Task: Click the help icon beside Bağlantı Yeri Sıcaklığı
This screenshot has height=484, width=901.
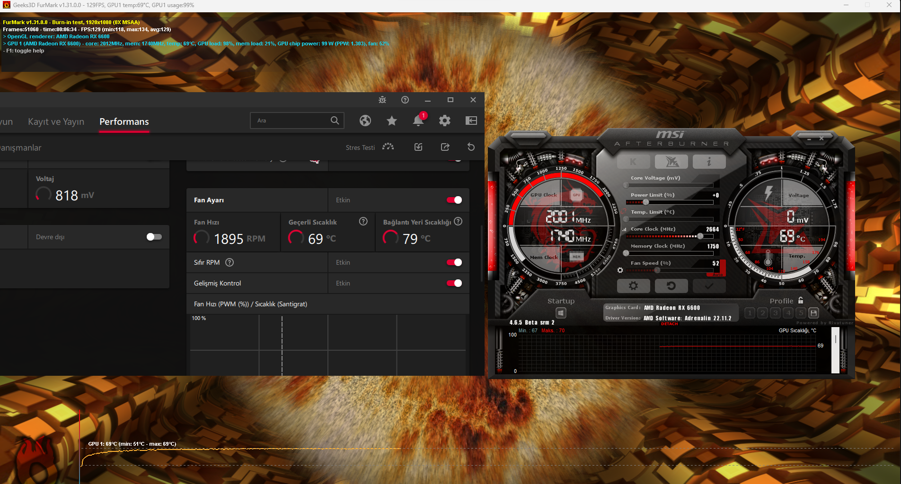Action: (458, 221)
